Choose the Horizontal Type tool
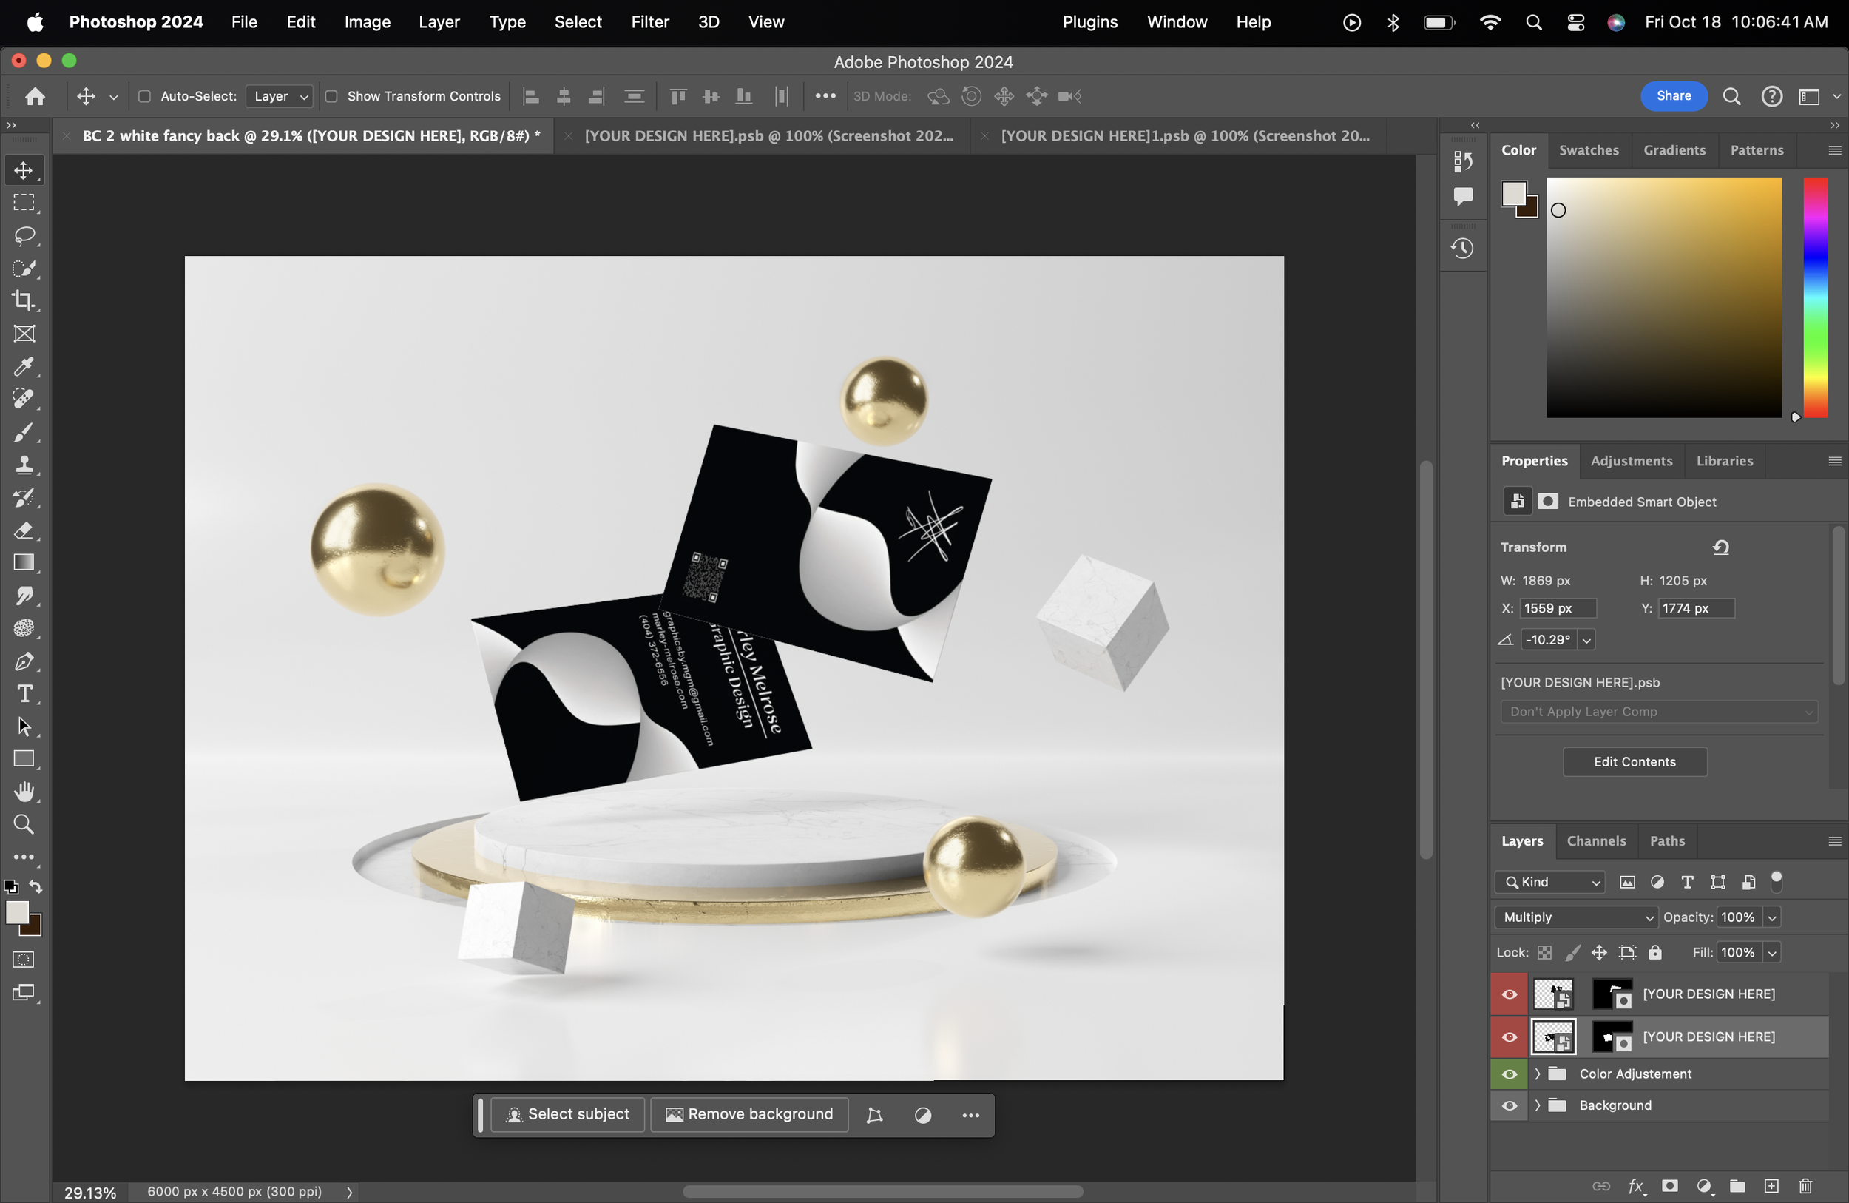Screen dimensions: 1849x1203 [x=24, y=694]
